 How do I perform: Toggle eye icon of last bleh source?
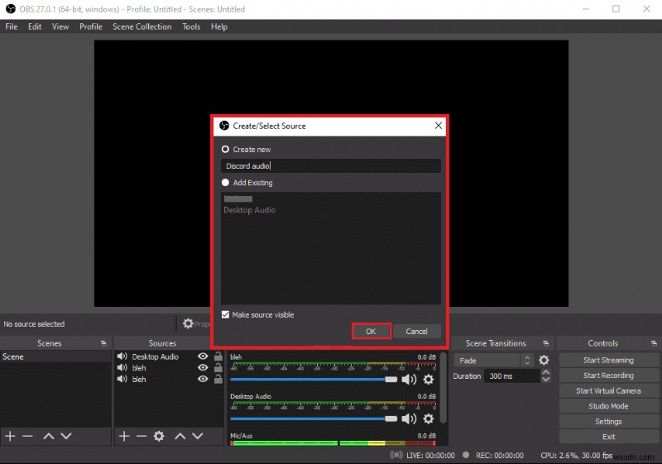(203, 379)
